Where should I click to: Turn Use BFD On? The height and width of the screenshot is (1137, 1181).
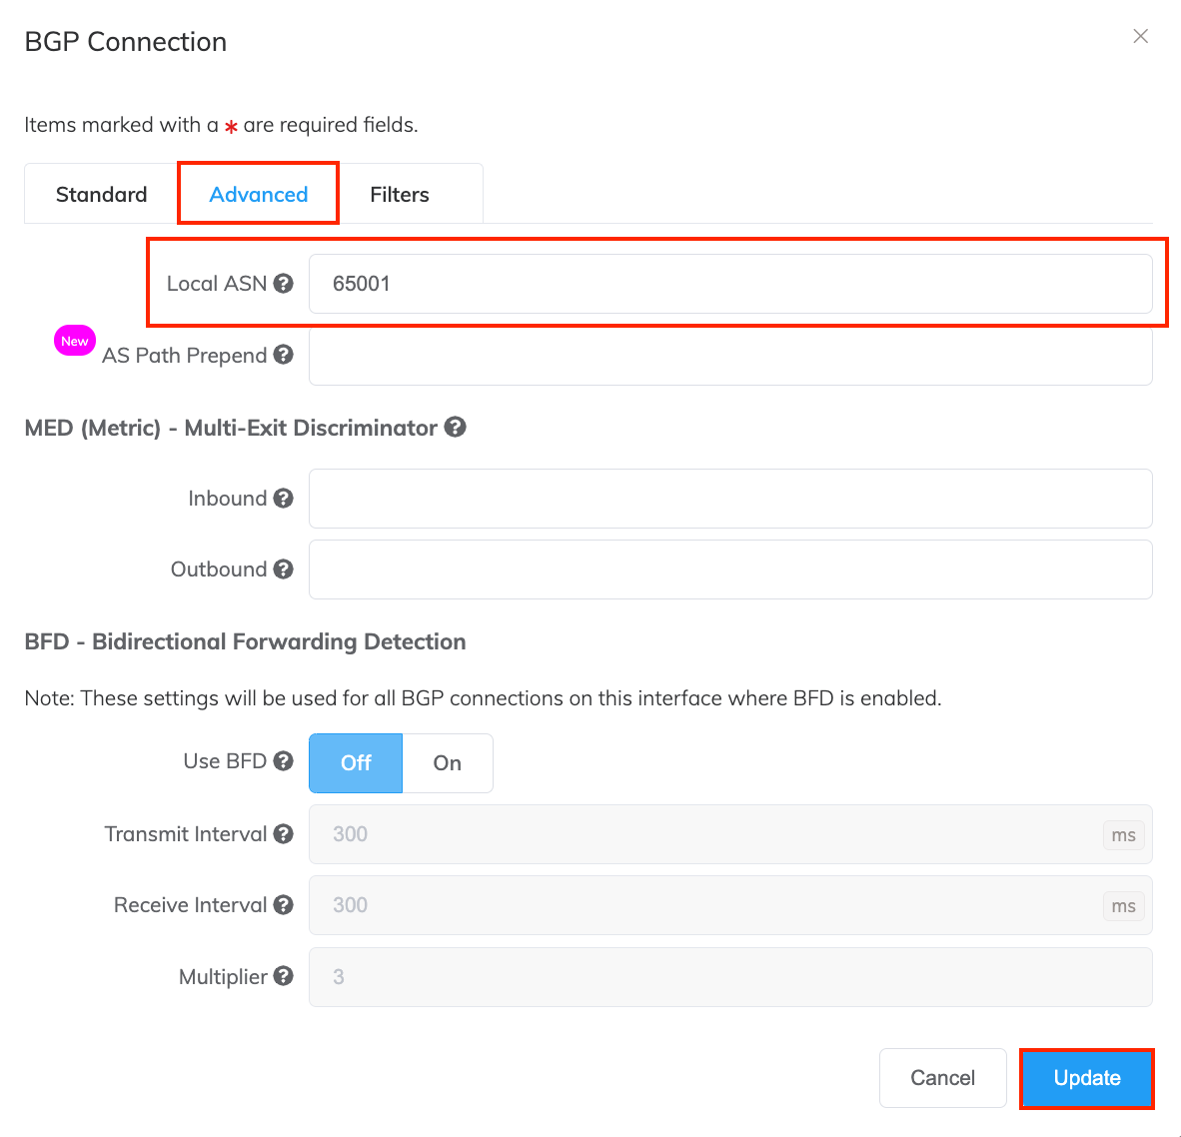(448, 762)
